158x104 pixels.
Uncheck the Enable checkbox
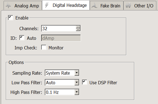10,18
